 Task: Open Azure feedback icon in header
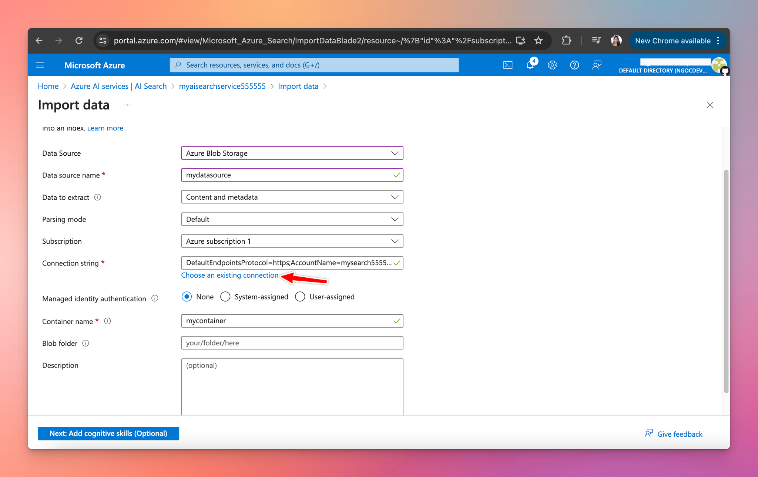[x=597, y=65]
